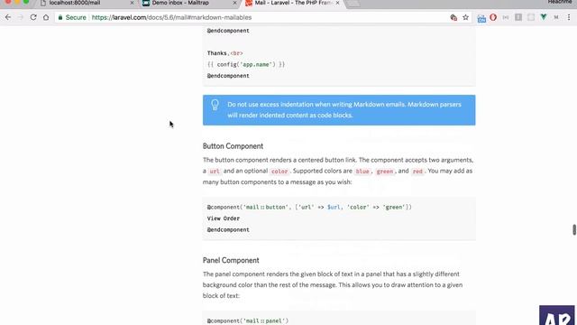Click the blue calendar extension icon

pos(481,18)
